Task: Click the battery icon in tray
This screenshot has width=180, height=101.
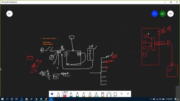Action: tap(154, 99)
